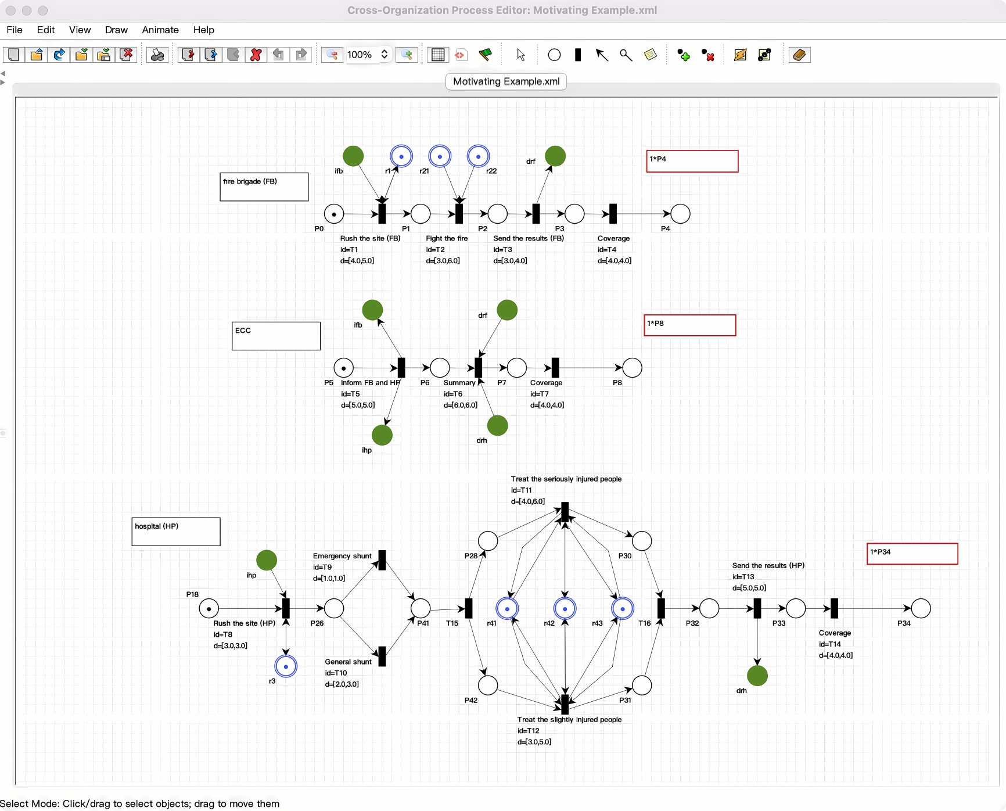Switch to the Motivating Example.xml tab
The image size is (1006, 811).
click(506, 81)
